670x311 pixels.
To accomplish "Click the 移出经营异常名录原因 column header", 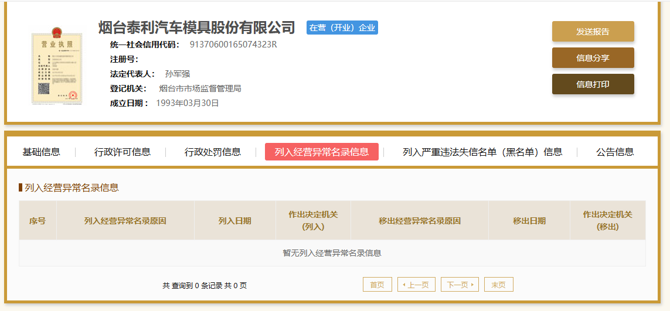I will [420, 221].
